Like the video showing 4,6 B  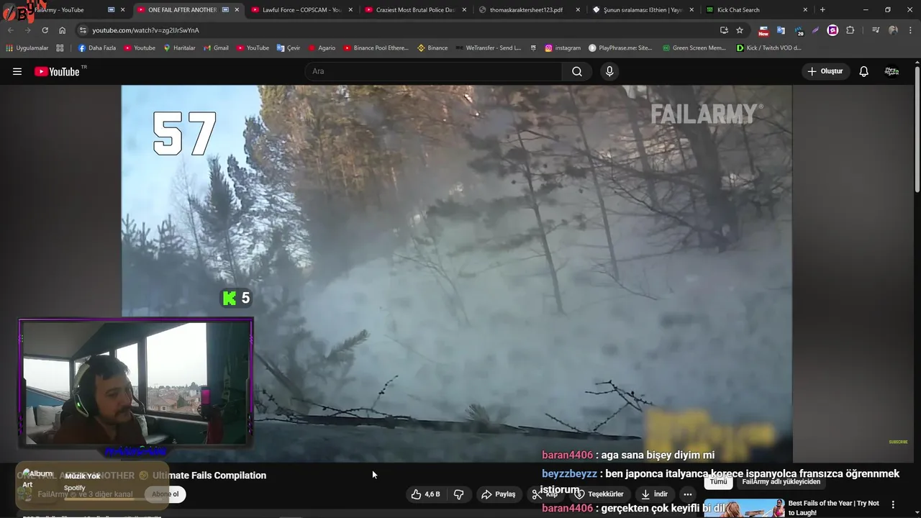click(x=425, y=494)
